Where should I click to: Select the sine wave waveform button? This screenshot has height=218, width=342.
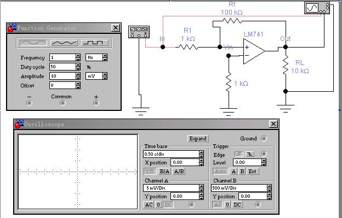point(33,43)
